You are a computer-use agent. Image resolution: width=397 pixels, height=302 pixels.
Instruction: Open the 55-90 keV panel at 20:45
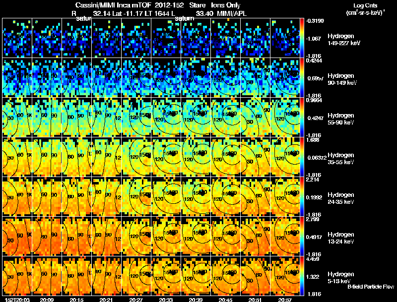click(226, 118)
